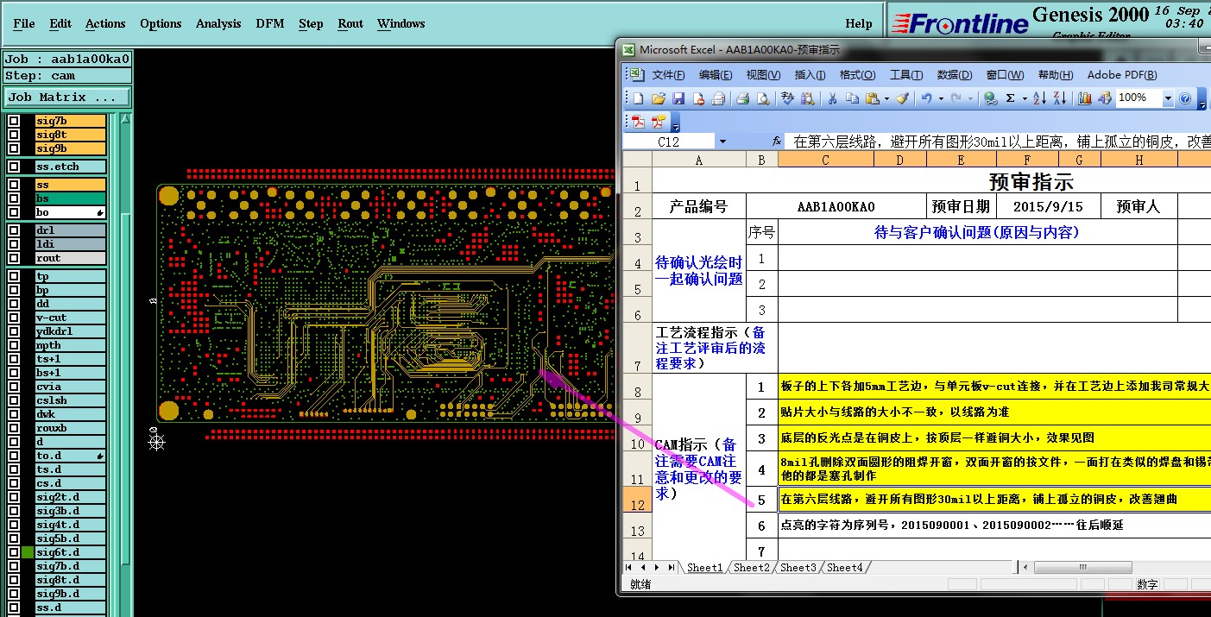Click the Convert to Adobe PDF icon

tap(639, 122)
